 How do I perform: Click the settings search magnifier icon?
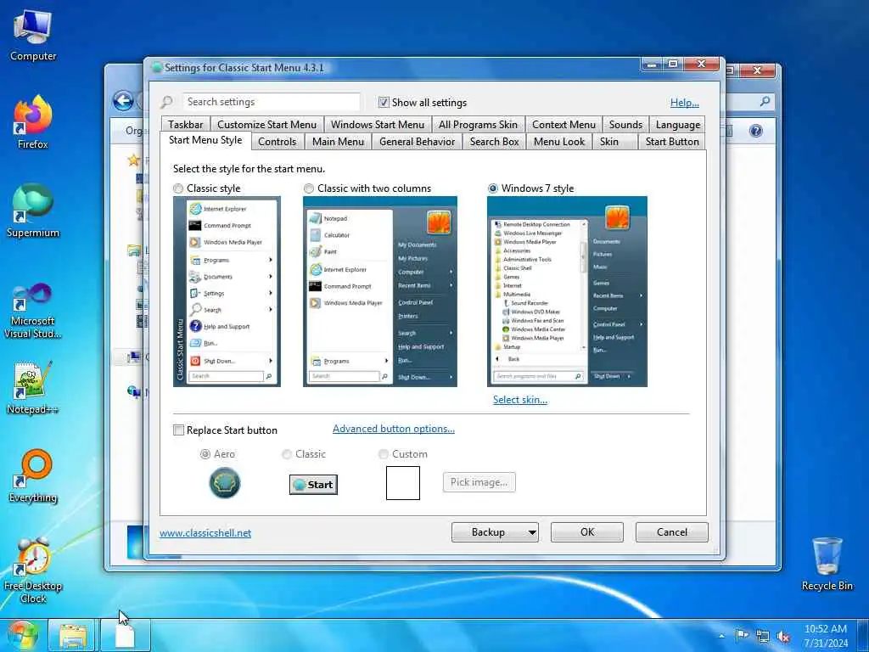tap(167, 102)
